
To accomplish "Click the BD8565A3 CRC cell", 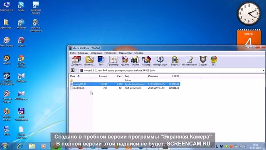I will click(174, 88).
